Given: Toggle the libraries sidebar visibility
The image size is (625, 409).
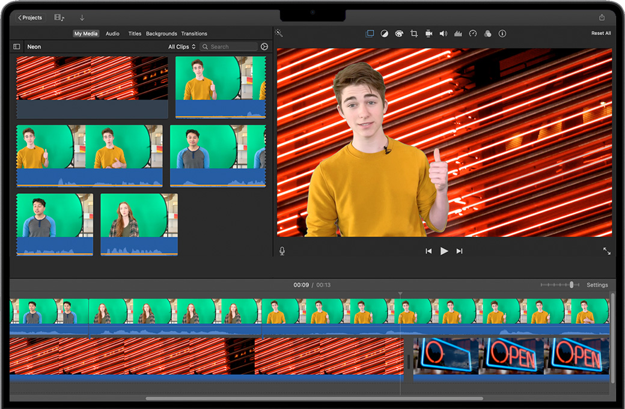Looking at the screenshot, I should coord(17,47).
